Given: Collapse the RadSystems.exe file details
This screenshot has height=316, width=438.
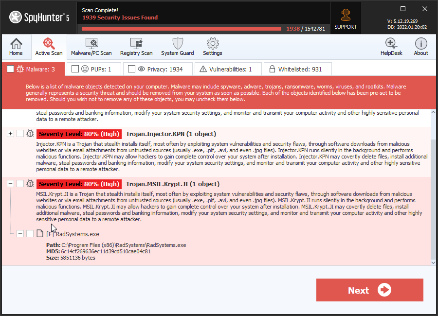Looking at the screenshot, I should pyautogui.click(x=20, y=233).
